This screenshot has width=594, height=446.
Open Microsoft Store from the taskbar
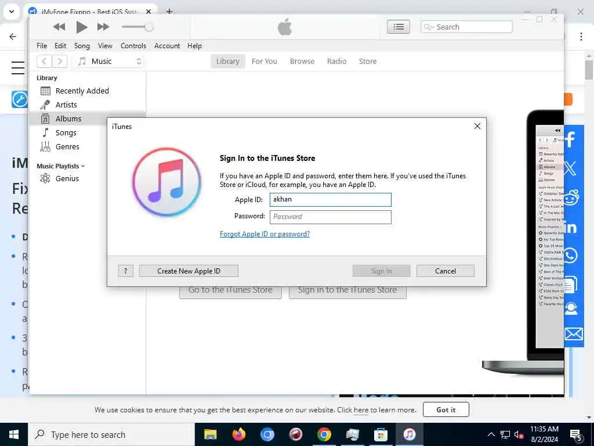(381, 434)
